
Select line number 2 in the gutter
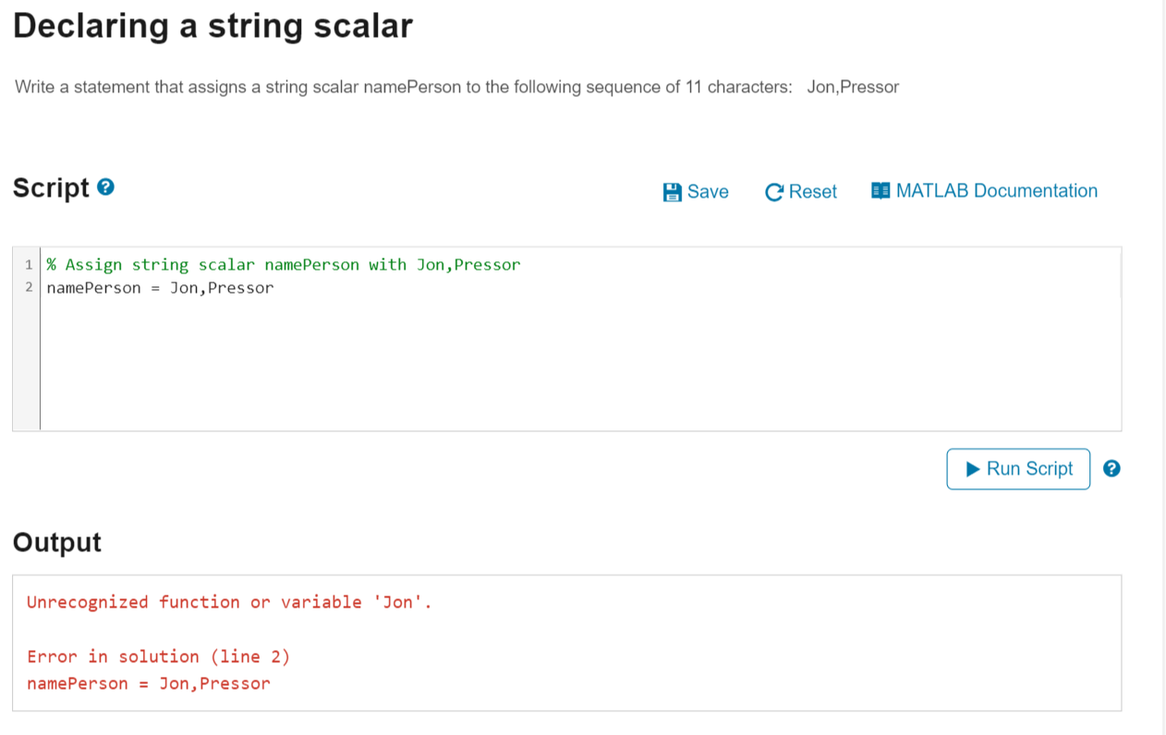(x=29, y=287)
